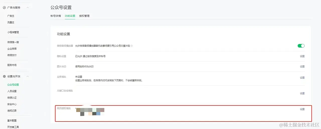Click 设置 in the 隐私设置 row
Image resolution: width=321 pixels, height=129 pixels.
pos(302,56)
